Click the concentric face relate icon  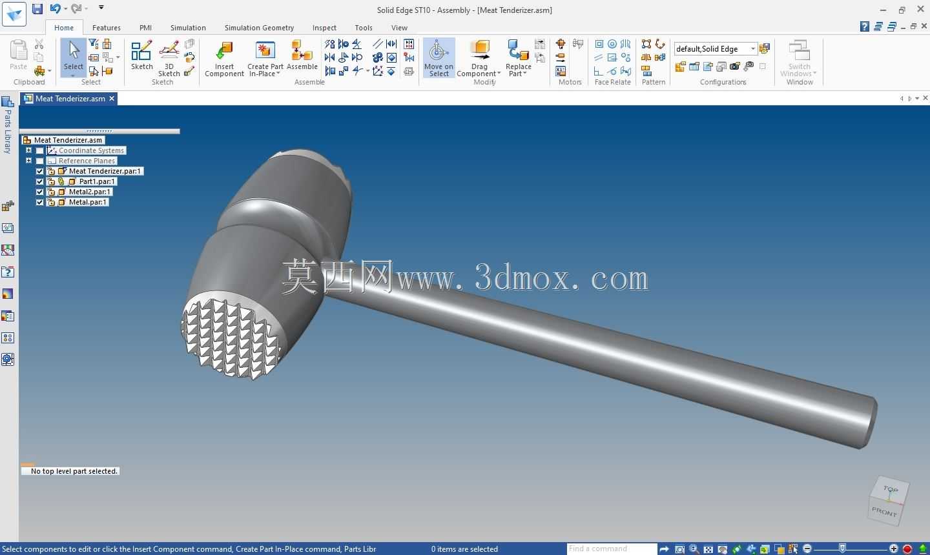click(x=612, y=44)
